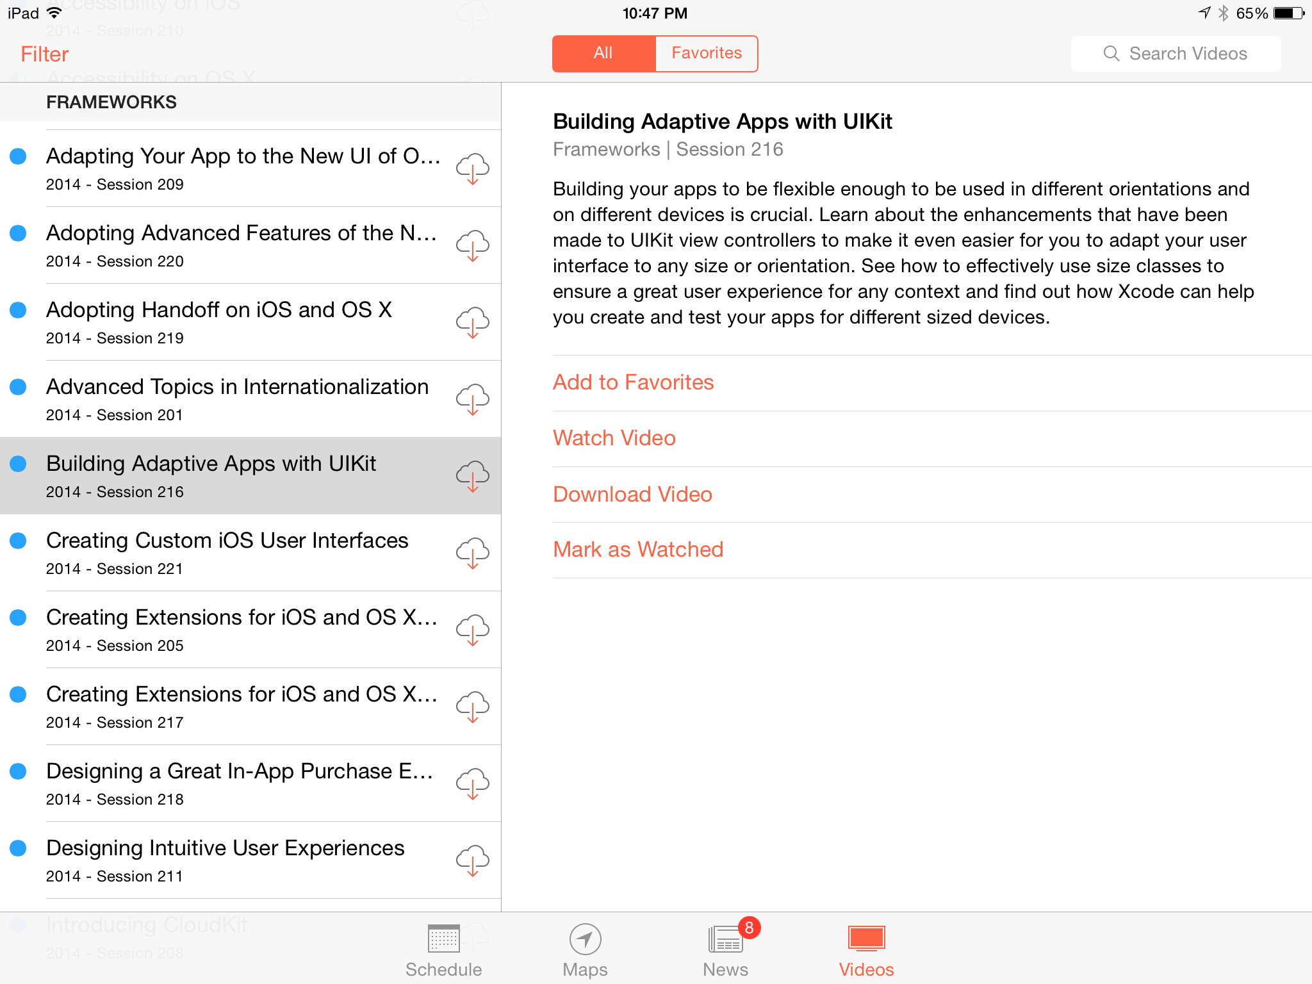Switch to Favorites segment
Viewport: 1312px width, 984px height.
707,53
